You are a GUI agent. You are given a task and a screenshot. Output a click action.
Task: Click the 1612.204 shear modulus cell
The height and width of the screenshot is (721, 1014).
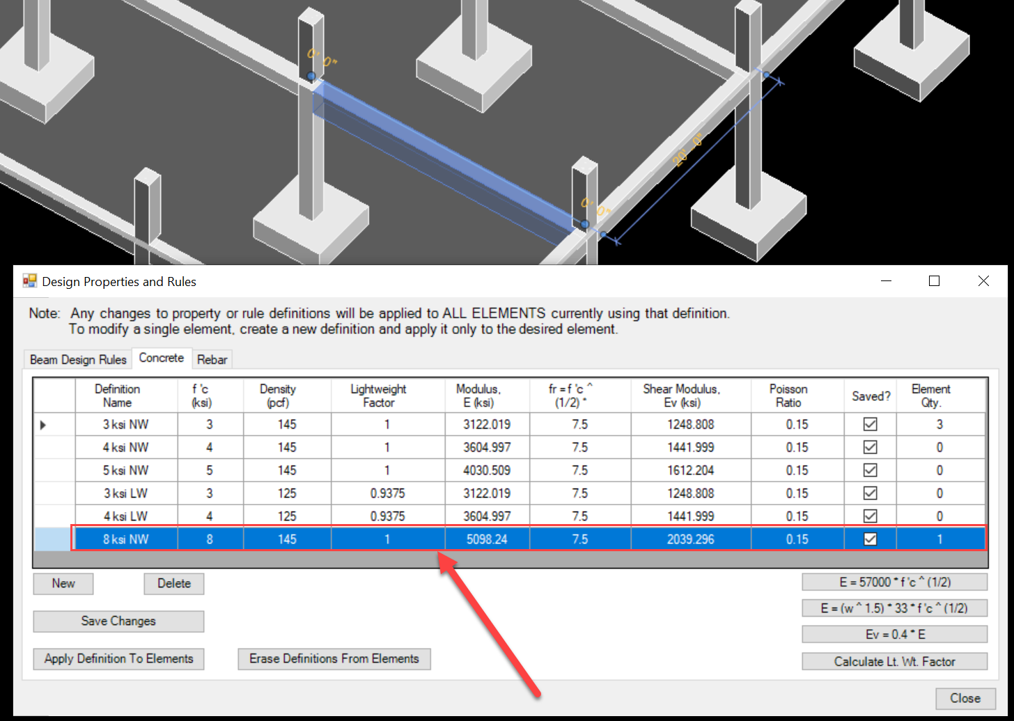pyautogui.click(x=691, y=470)
